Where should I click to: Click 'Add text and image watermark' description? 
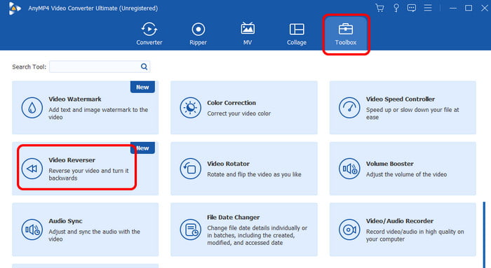click(x=98, y=113)
